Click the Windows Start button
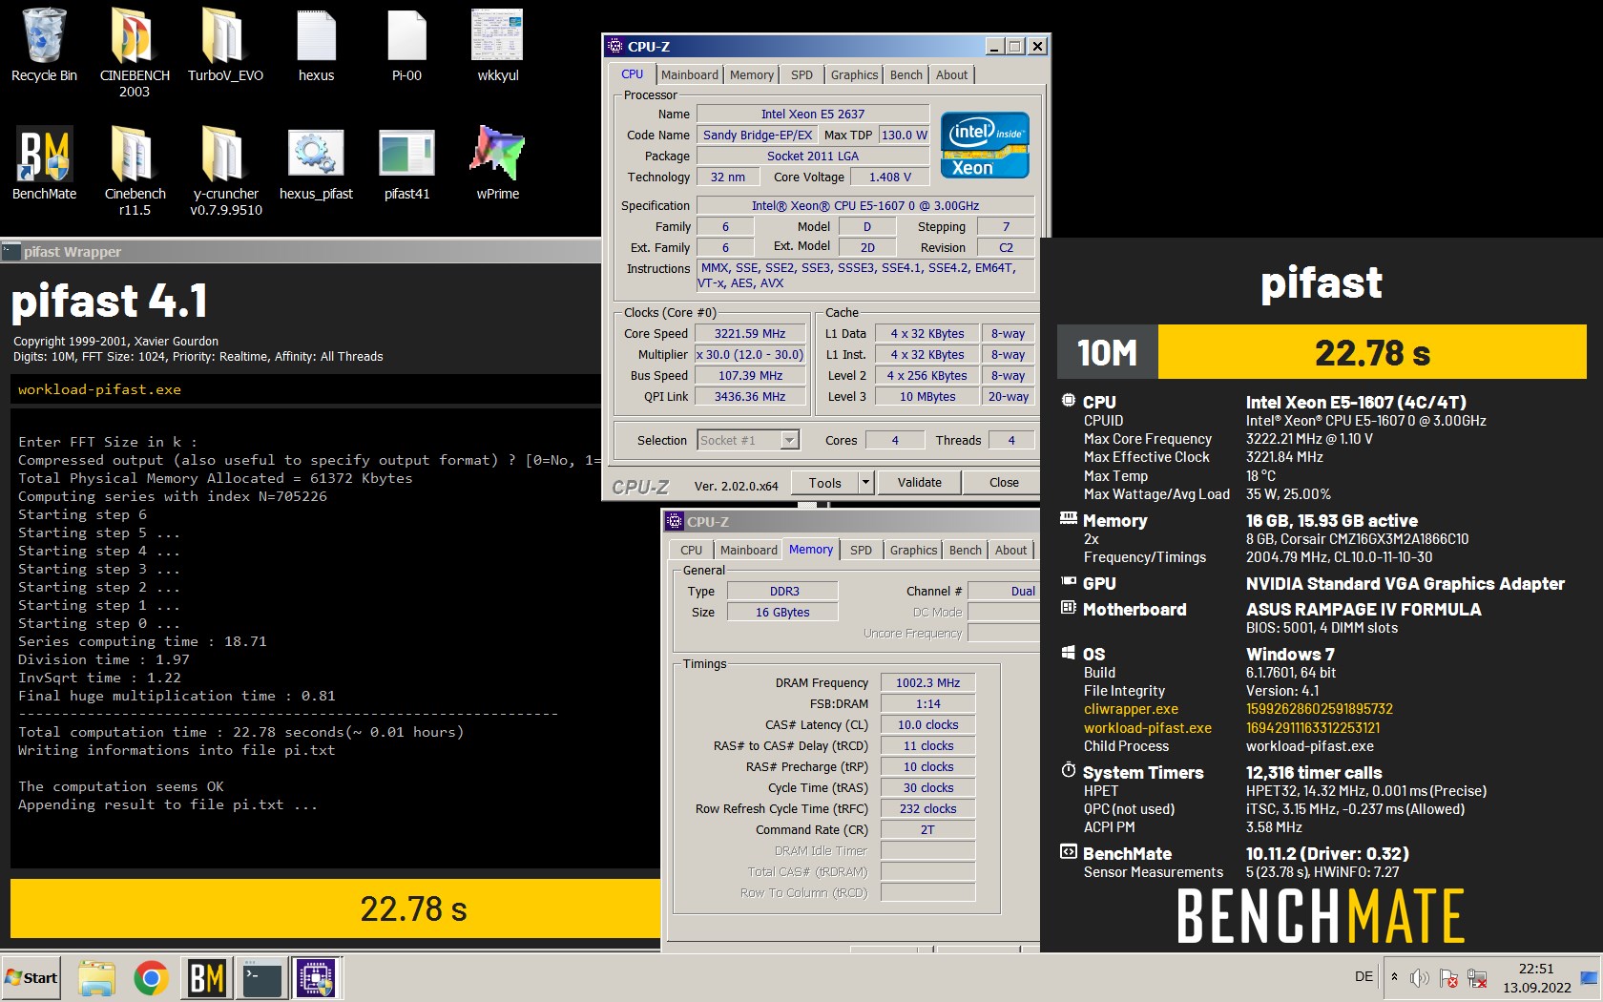 pos(31,977)
